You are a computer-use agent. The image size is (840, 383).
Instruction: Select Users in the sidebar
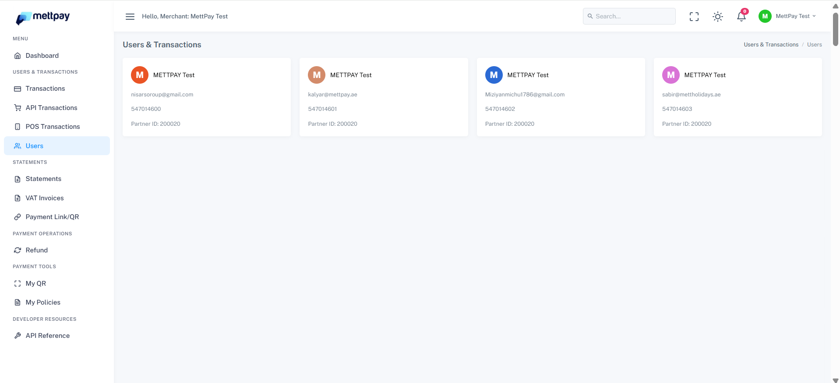57,146
